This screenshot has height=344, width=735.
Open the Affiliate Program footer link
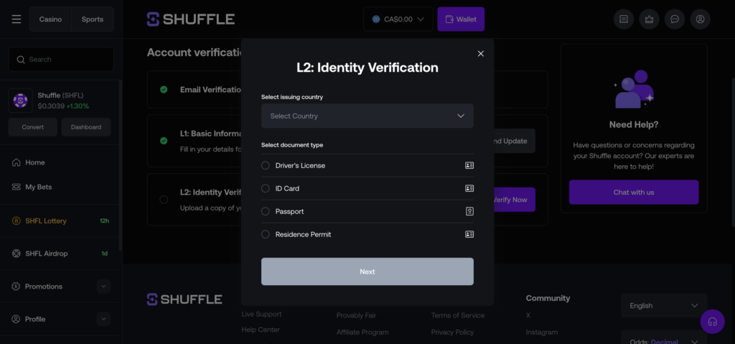coord(362,333)
